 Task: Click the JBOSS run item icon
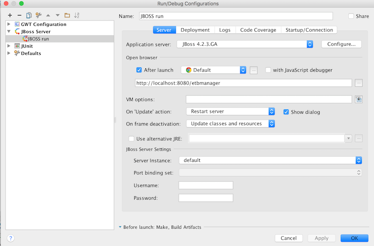[x=25, y=39]
